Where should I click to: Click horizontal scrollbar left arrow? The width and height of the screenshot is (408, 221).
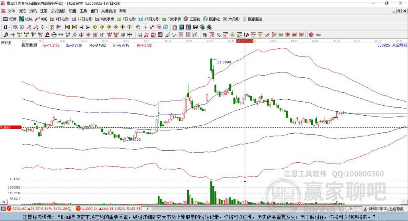(147, 209)
